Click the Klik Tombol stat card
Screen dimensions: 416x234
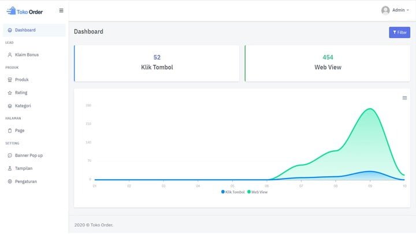[157, 63]
